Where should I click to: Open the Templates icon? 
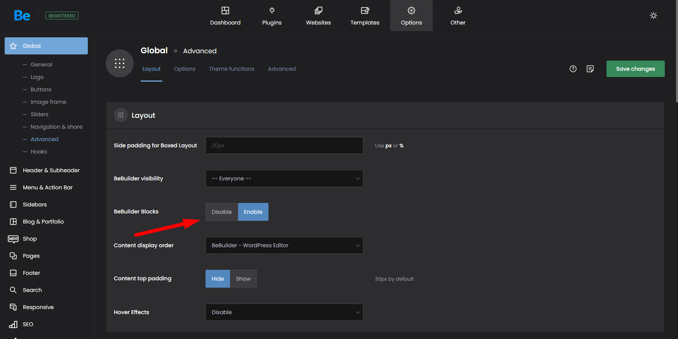[x=365, y=10]
